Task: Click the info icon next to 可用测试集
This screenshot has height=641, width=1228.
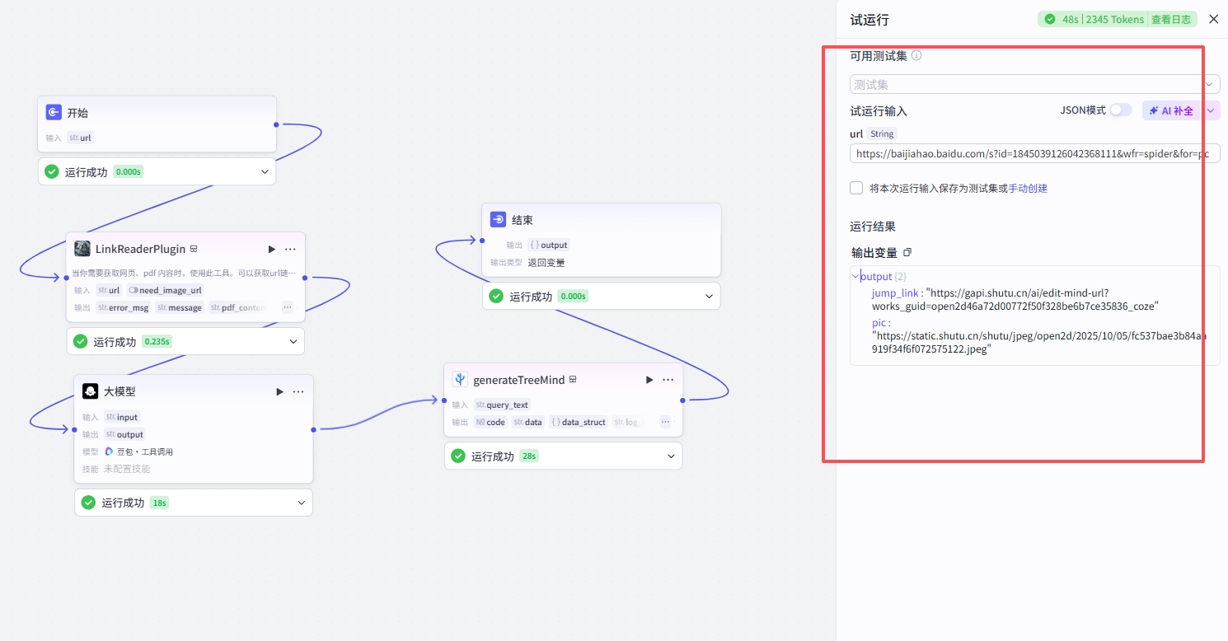Action: tap(916, 56)
